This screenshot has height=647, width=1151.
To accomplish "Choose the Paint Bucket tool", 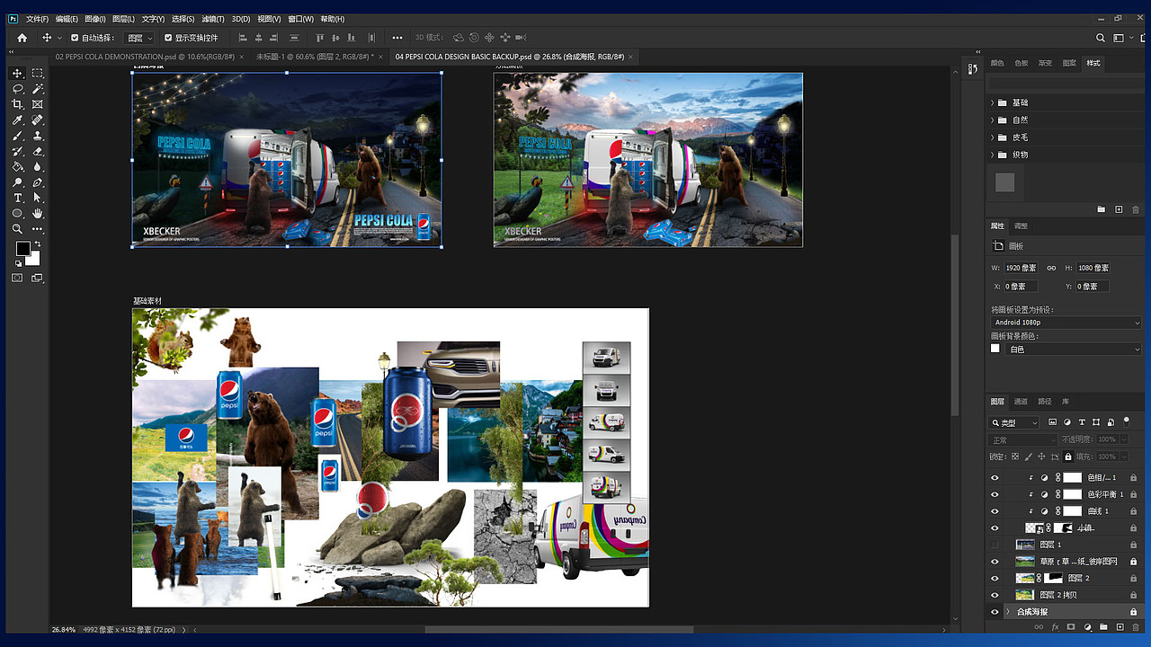I will (x=17, y=166).
